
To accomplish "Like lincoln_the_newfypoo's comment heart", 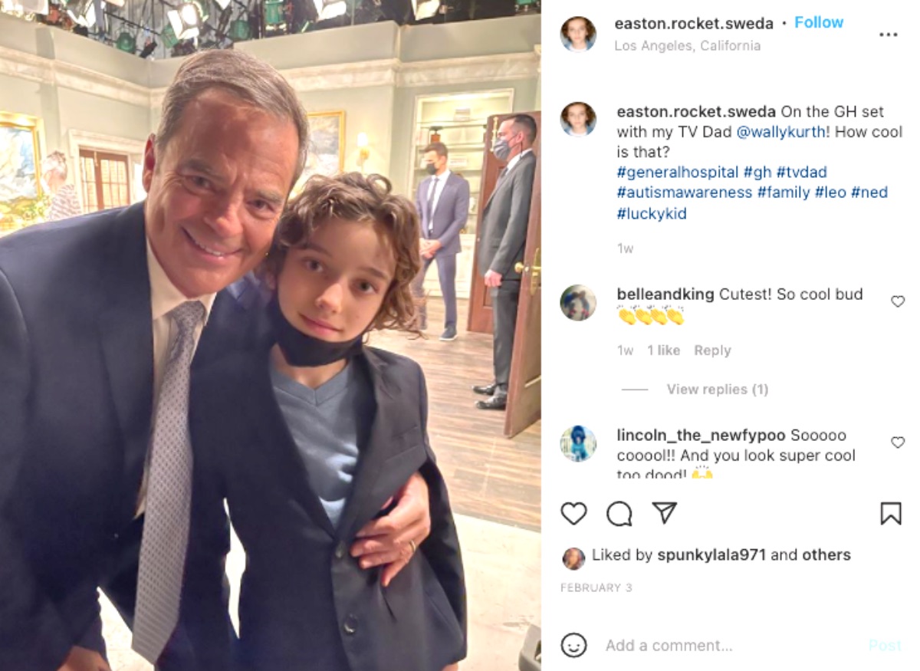I will 898,442.
